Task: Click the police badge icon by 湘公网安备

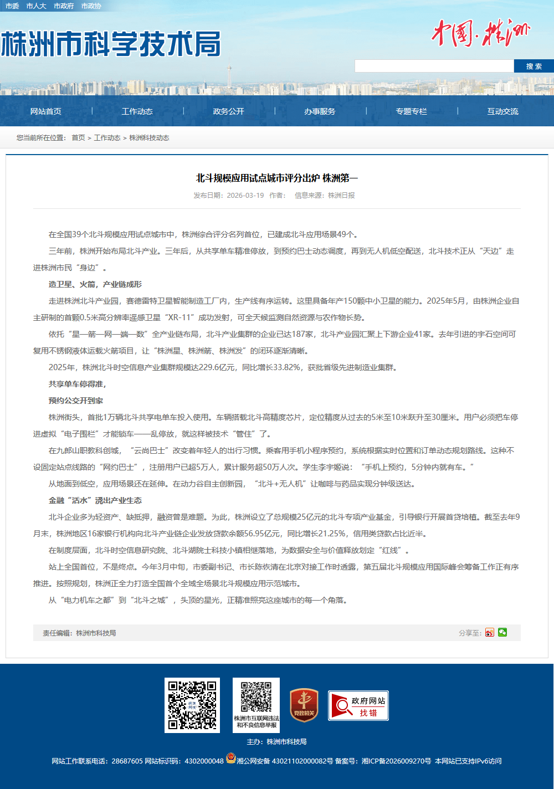Action: 230,759
